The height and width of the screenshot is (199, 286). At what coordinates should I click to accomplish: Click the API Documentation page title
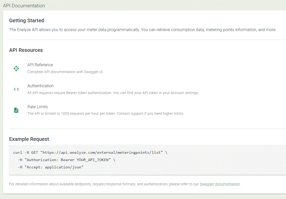24,6
